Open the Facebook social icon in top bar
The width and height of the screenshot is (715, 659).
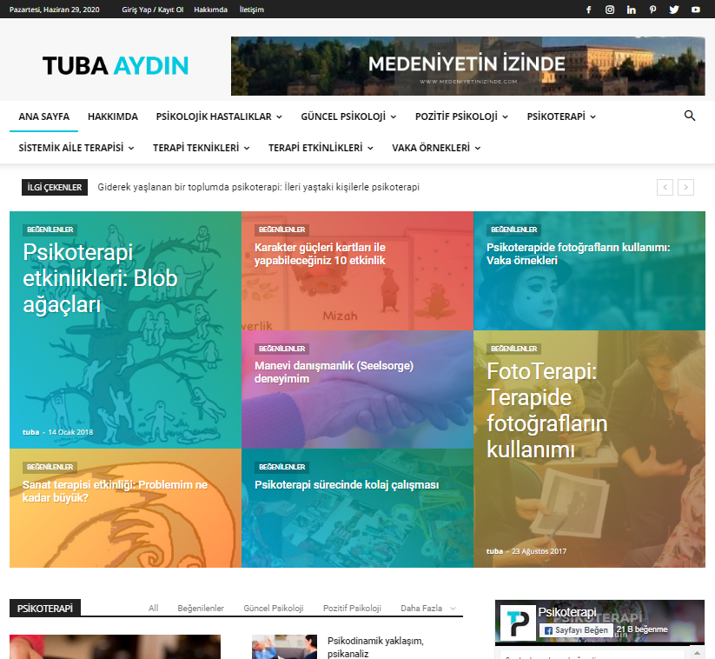coord(588,10)
